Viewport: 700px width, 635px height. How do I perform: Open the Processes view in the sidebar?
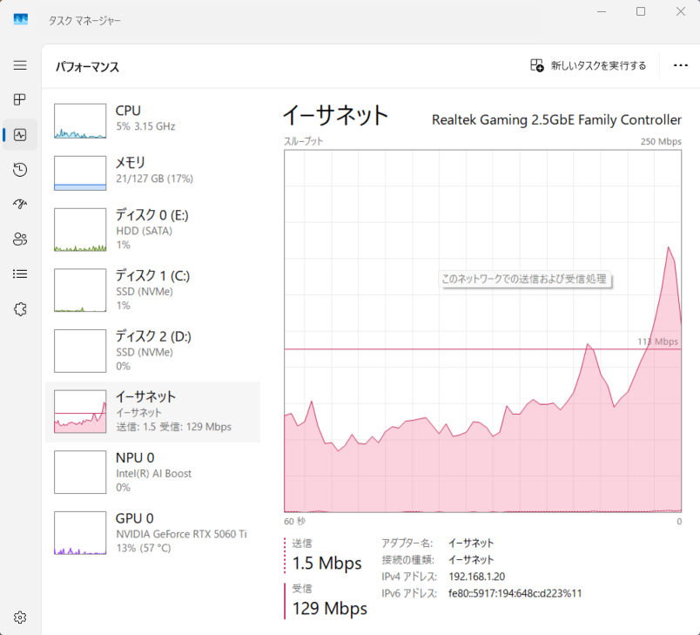19,99
